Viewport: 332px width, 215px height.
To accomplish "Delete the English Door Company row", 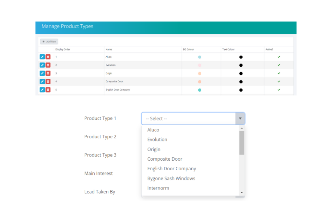I will pyautogui.click(x=48, y=90).
